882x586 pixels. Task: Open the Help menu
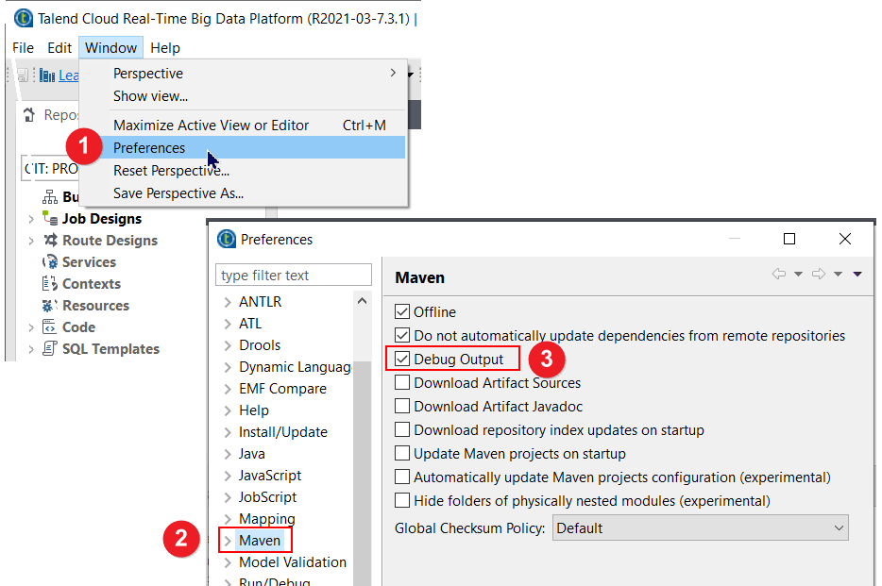(x=165, y=48)
